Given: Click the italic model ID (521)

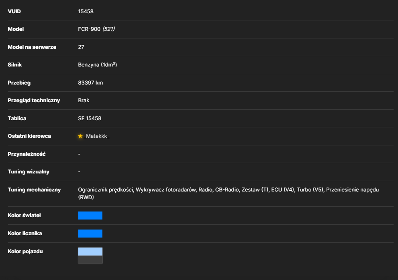Looking at the screenshot, I should point(109,29).
